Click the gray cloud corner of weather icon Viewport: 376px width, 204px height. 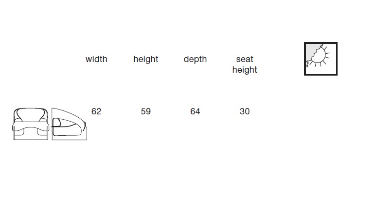point(311,51)
